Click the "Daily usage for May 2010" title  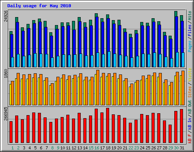39,6
